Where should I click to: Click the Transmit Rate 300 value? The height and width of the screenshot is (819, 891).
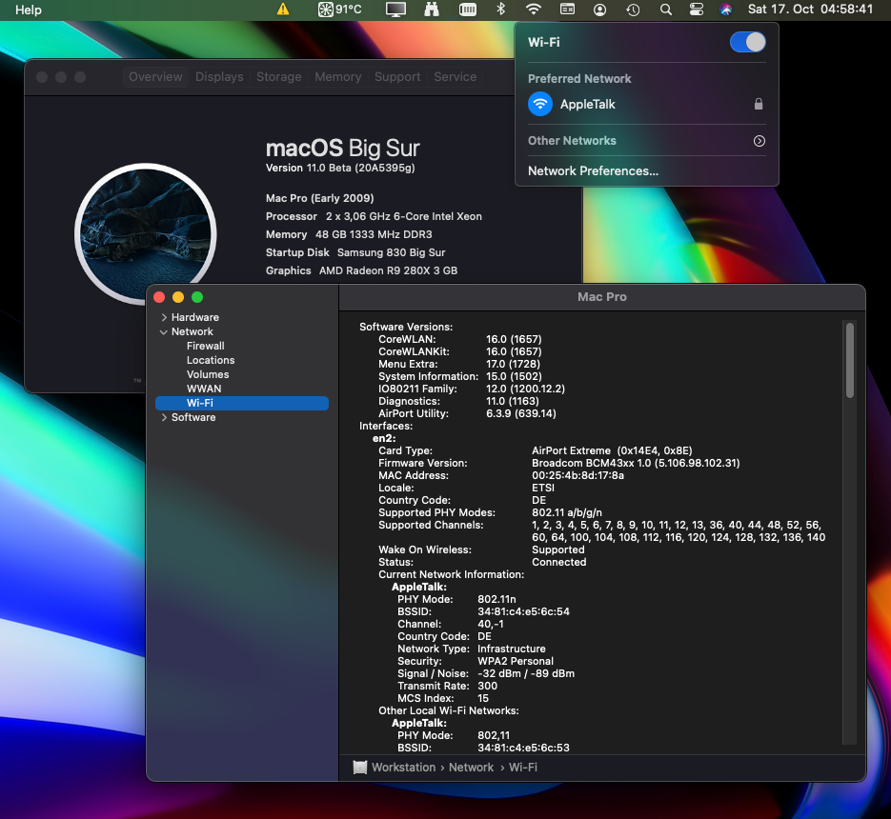point(487,686)
